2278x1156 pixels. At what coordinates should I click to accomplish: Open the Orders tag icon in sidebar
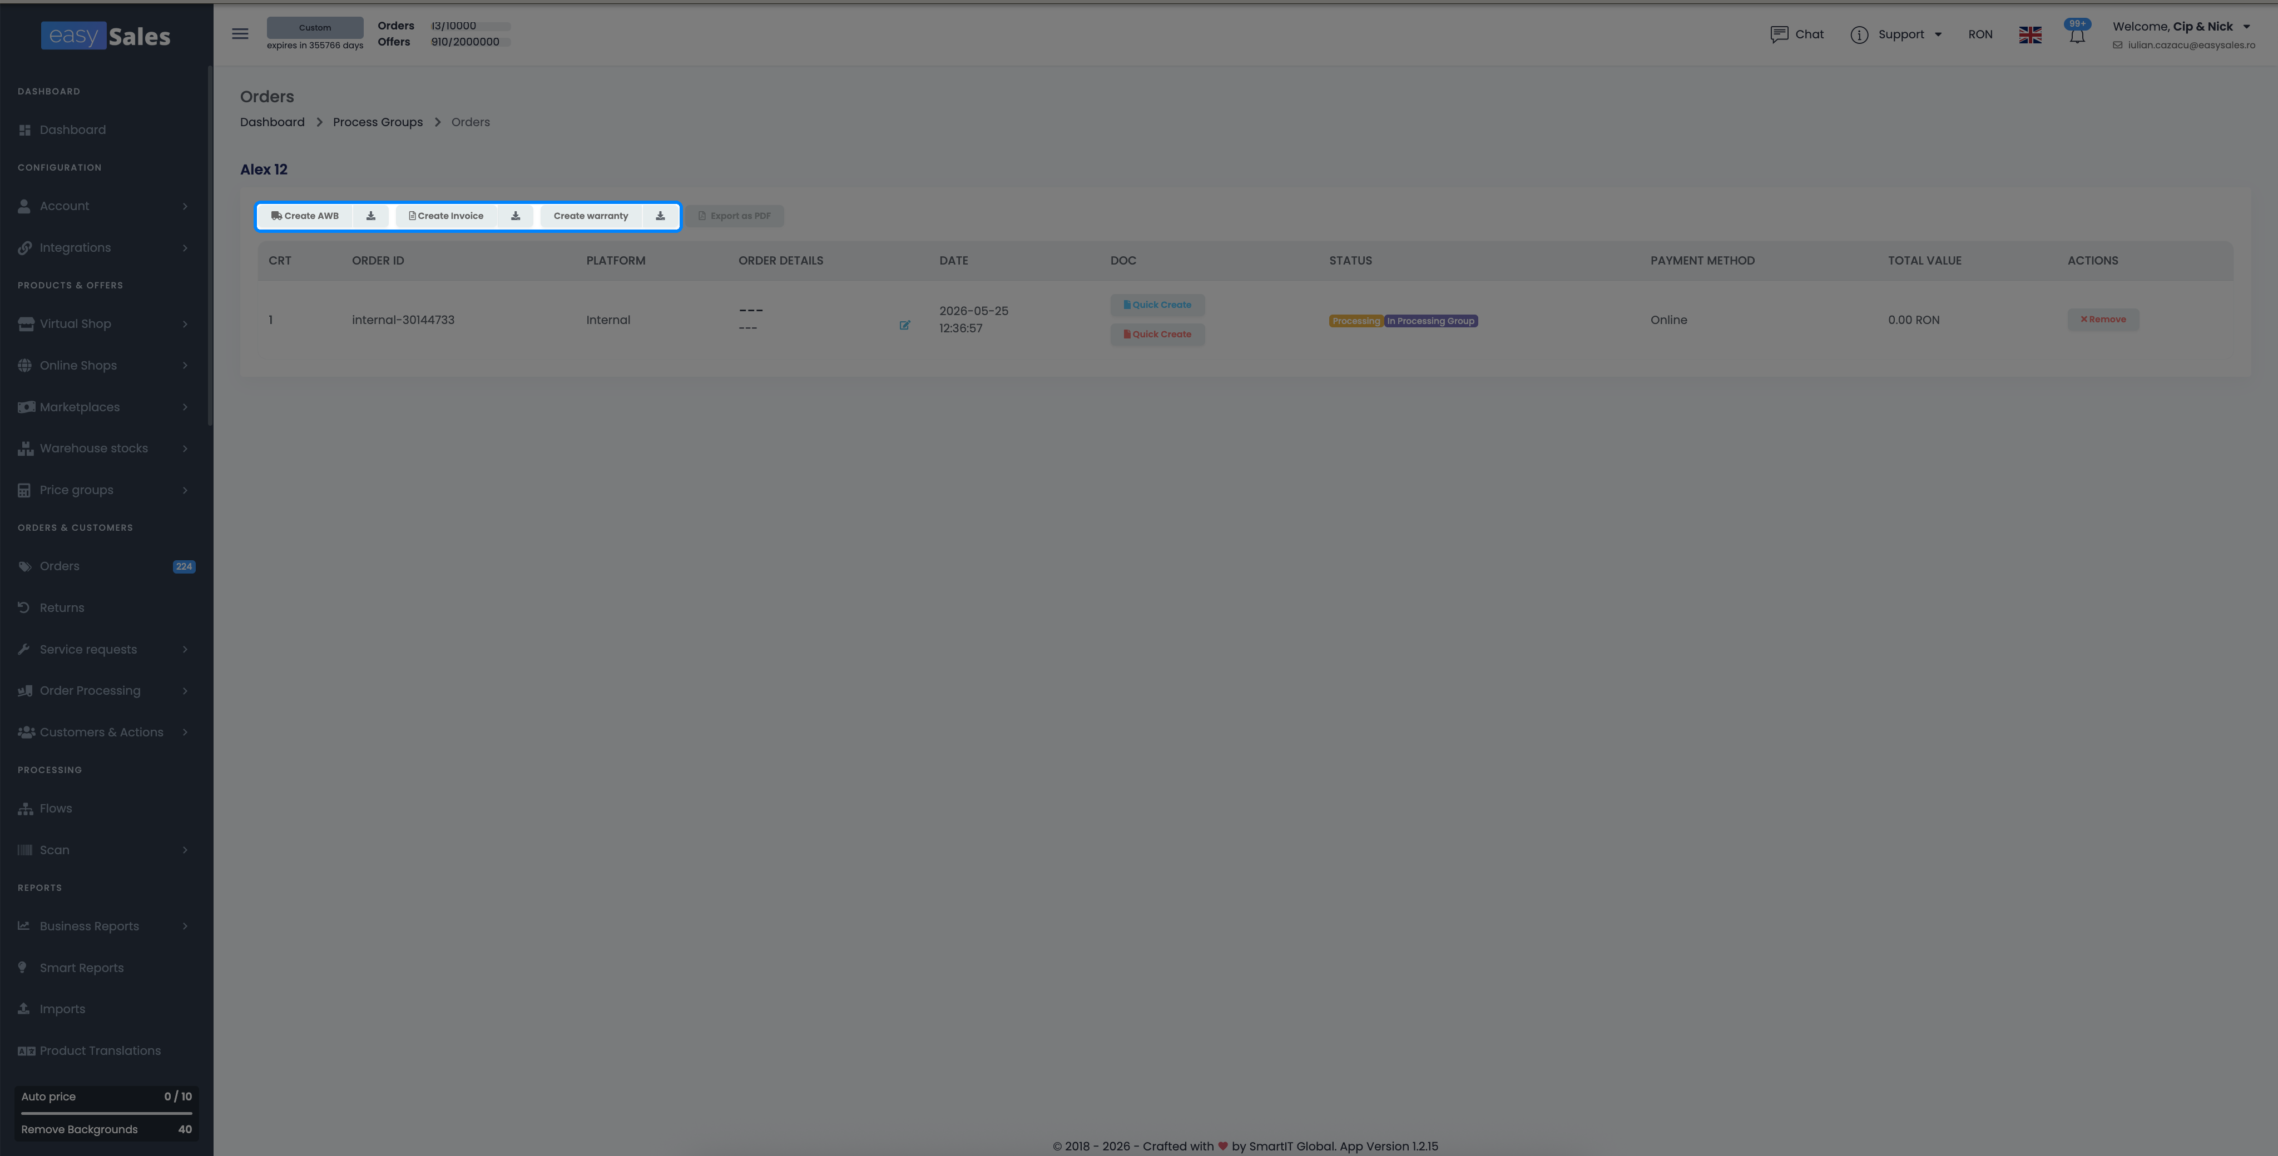tap(25, 566)
